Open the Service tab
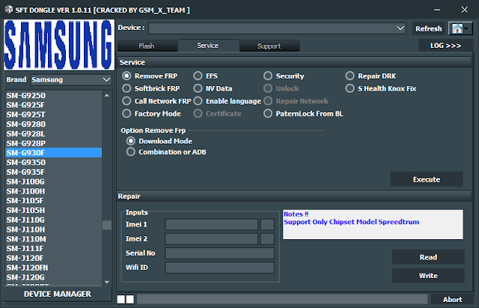The image size is (479, 308). [208, 46]
